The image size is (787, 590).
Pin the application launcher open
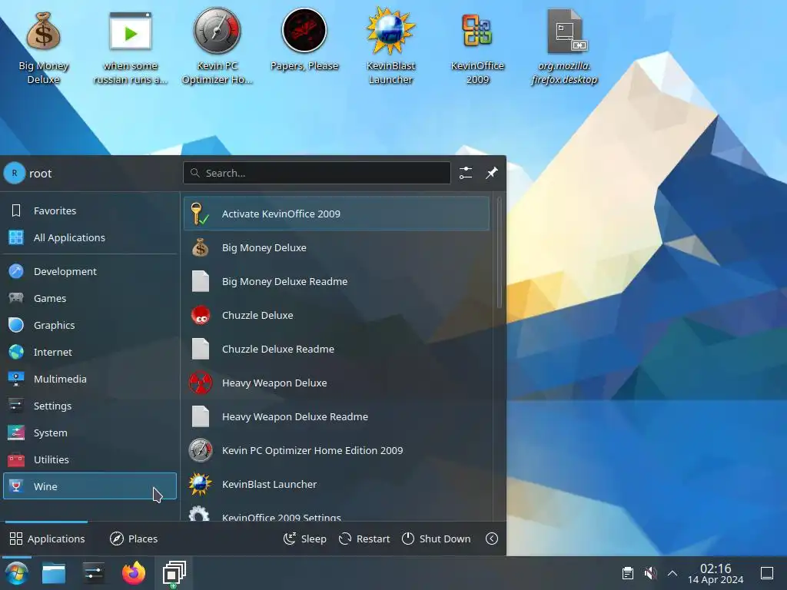(x=491, y=173)
